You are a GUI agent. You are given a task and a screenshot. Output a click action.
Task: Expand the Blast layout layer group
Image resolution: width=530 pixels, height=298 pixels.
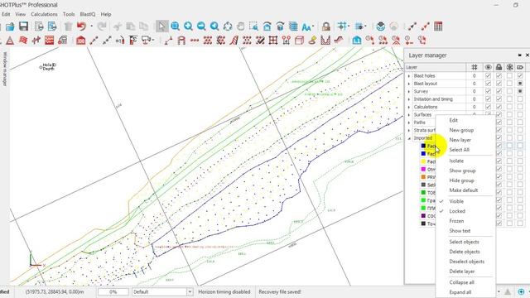pos(409,84)
